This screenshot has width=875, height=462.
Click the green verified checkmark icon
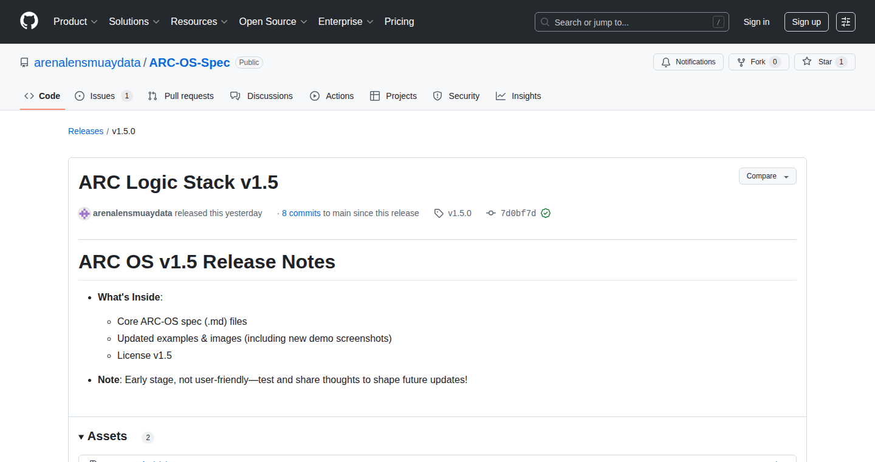[546, 213]
